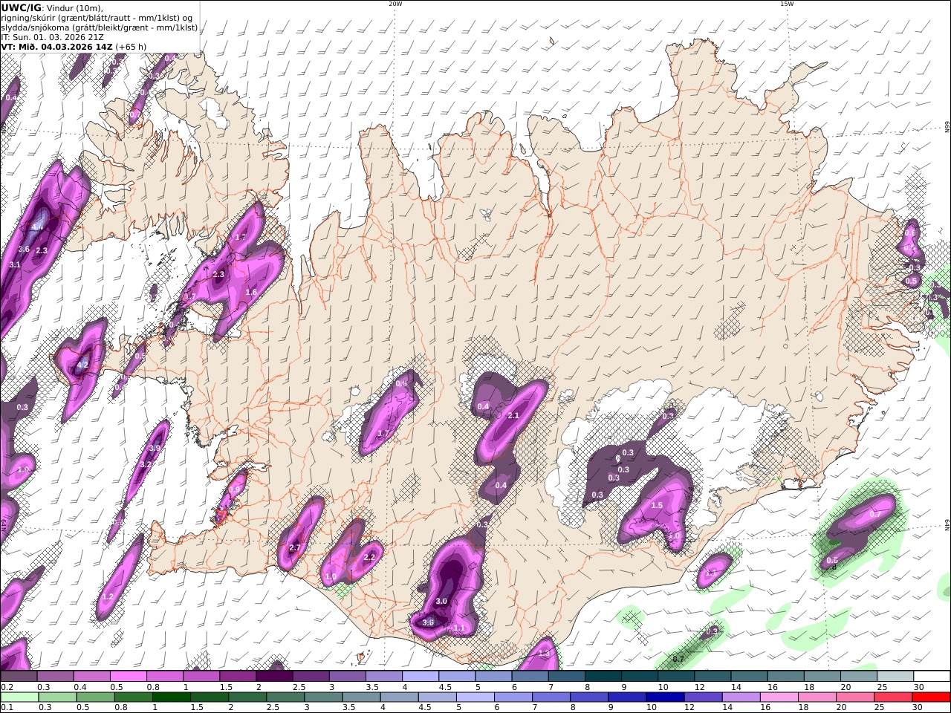Click the 3.1 value at the west edge
This screenshot has height=713, width=951.
point(15,265)
